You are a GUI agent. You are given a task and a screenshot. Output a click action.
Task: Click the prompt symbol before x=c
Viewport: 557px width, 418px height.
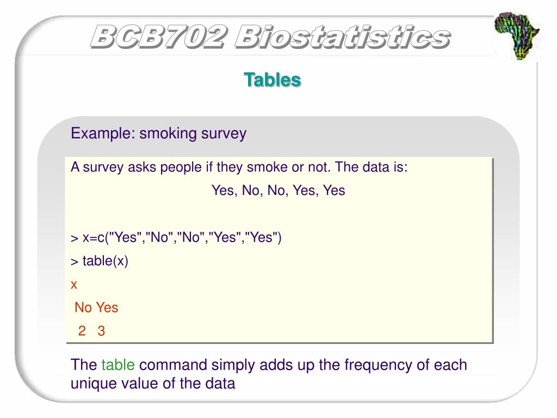click(x=74, y=238)
